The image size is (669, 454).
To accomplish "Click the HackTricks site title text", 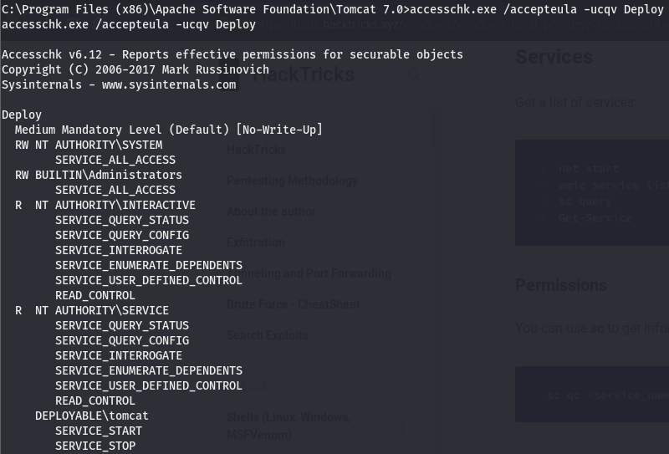I will coord(304,74).
